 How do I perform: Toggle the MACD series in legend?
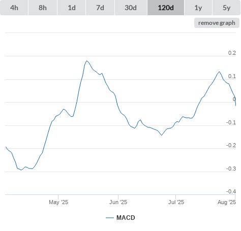(x=126, y=218)
